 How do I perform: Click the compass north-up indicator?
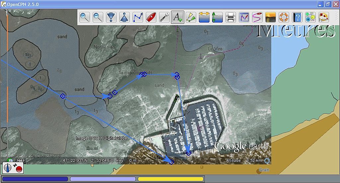[8, 168]
